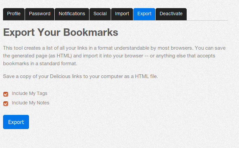This screenshot has width=239, height=148.
Task: Click the 'Export Your Bookmarks' heading
Action: point(60,32)
